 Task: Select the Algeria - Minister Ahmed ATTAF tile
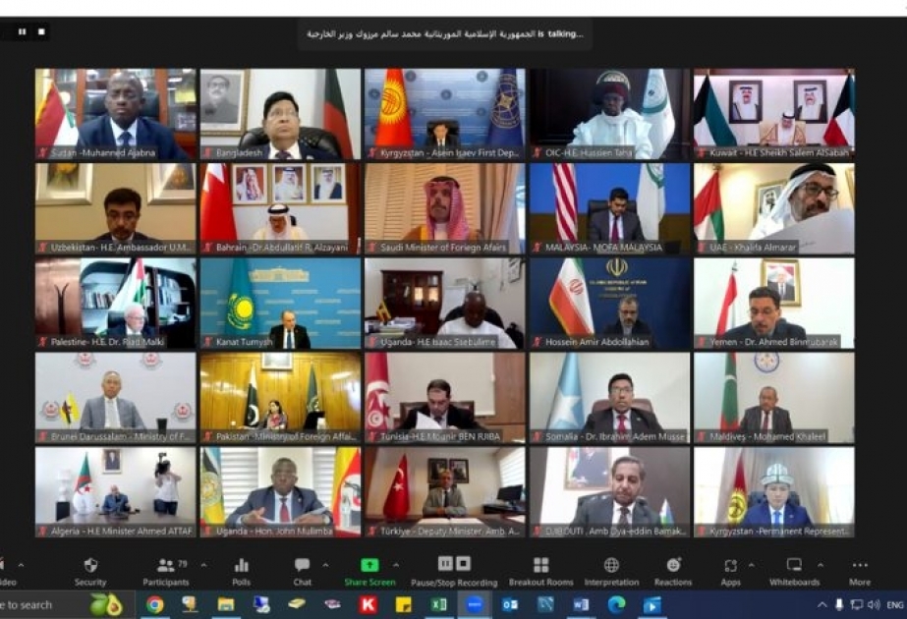(116, 491)
